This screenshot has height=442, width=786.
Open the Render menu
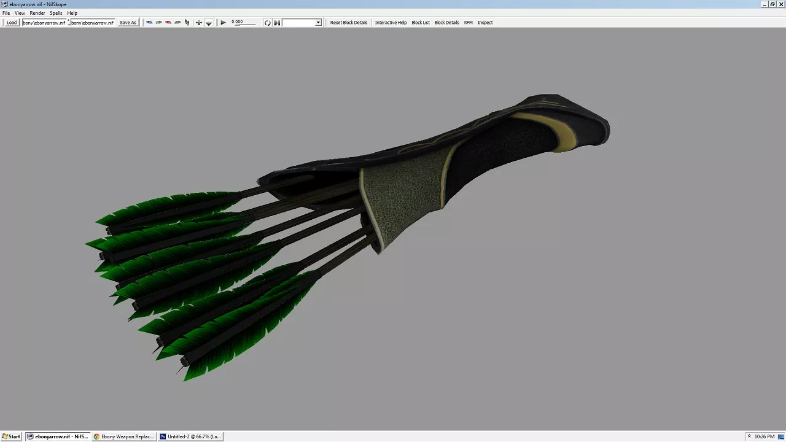(x=37, y=13)
